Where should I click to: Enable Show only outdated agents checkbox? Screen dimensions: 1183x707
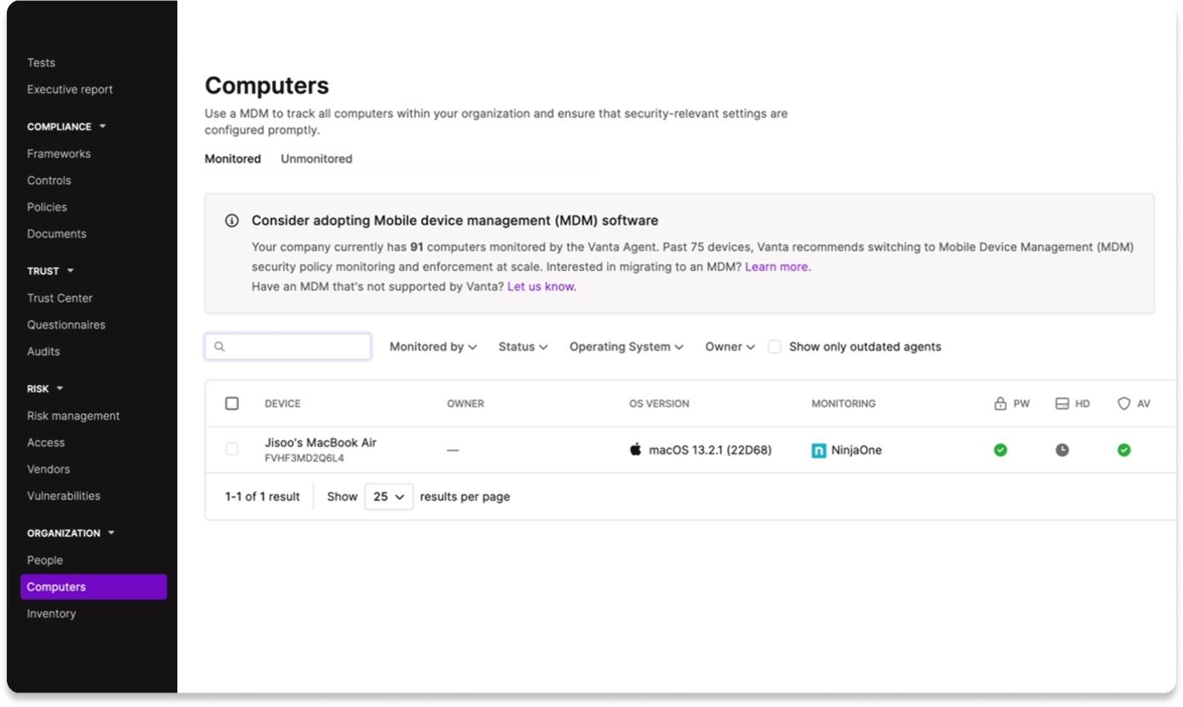(774, 347)
